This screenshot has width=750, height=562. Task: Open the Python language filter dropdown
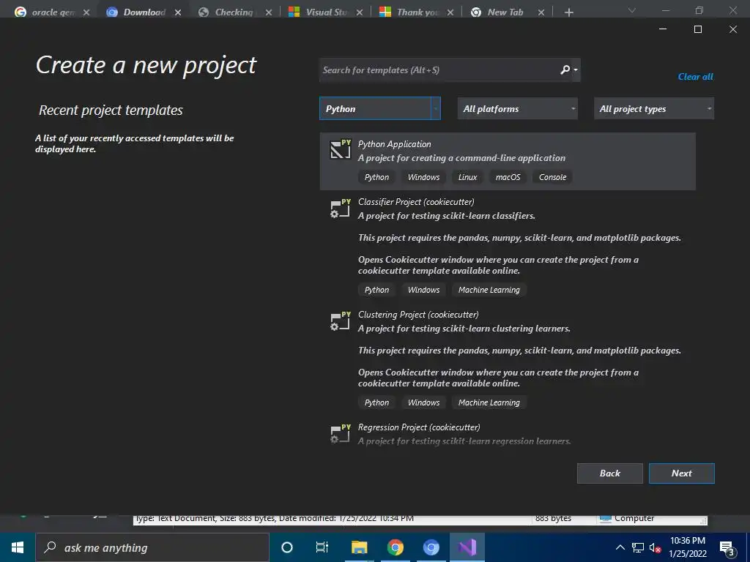coord(380,108)
